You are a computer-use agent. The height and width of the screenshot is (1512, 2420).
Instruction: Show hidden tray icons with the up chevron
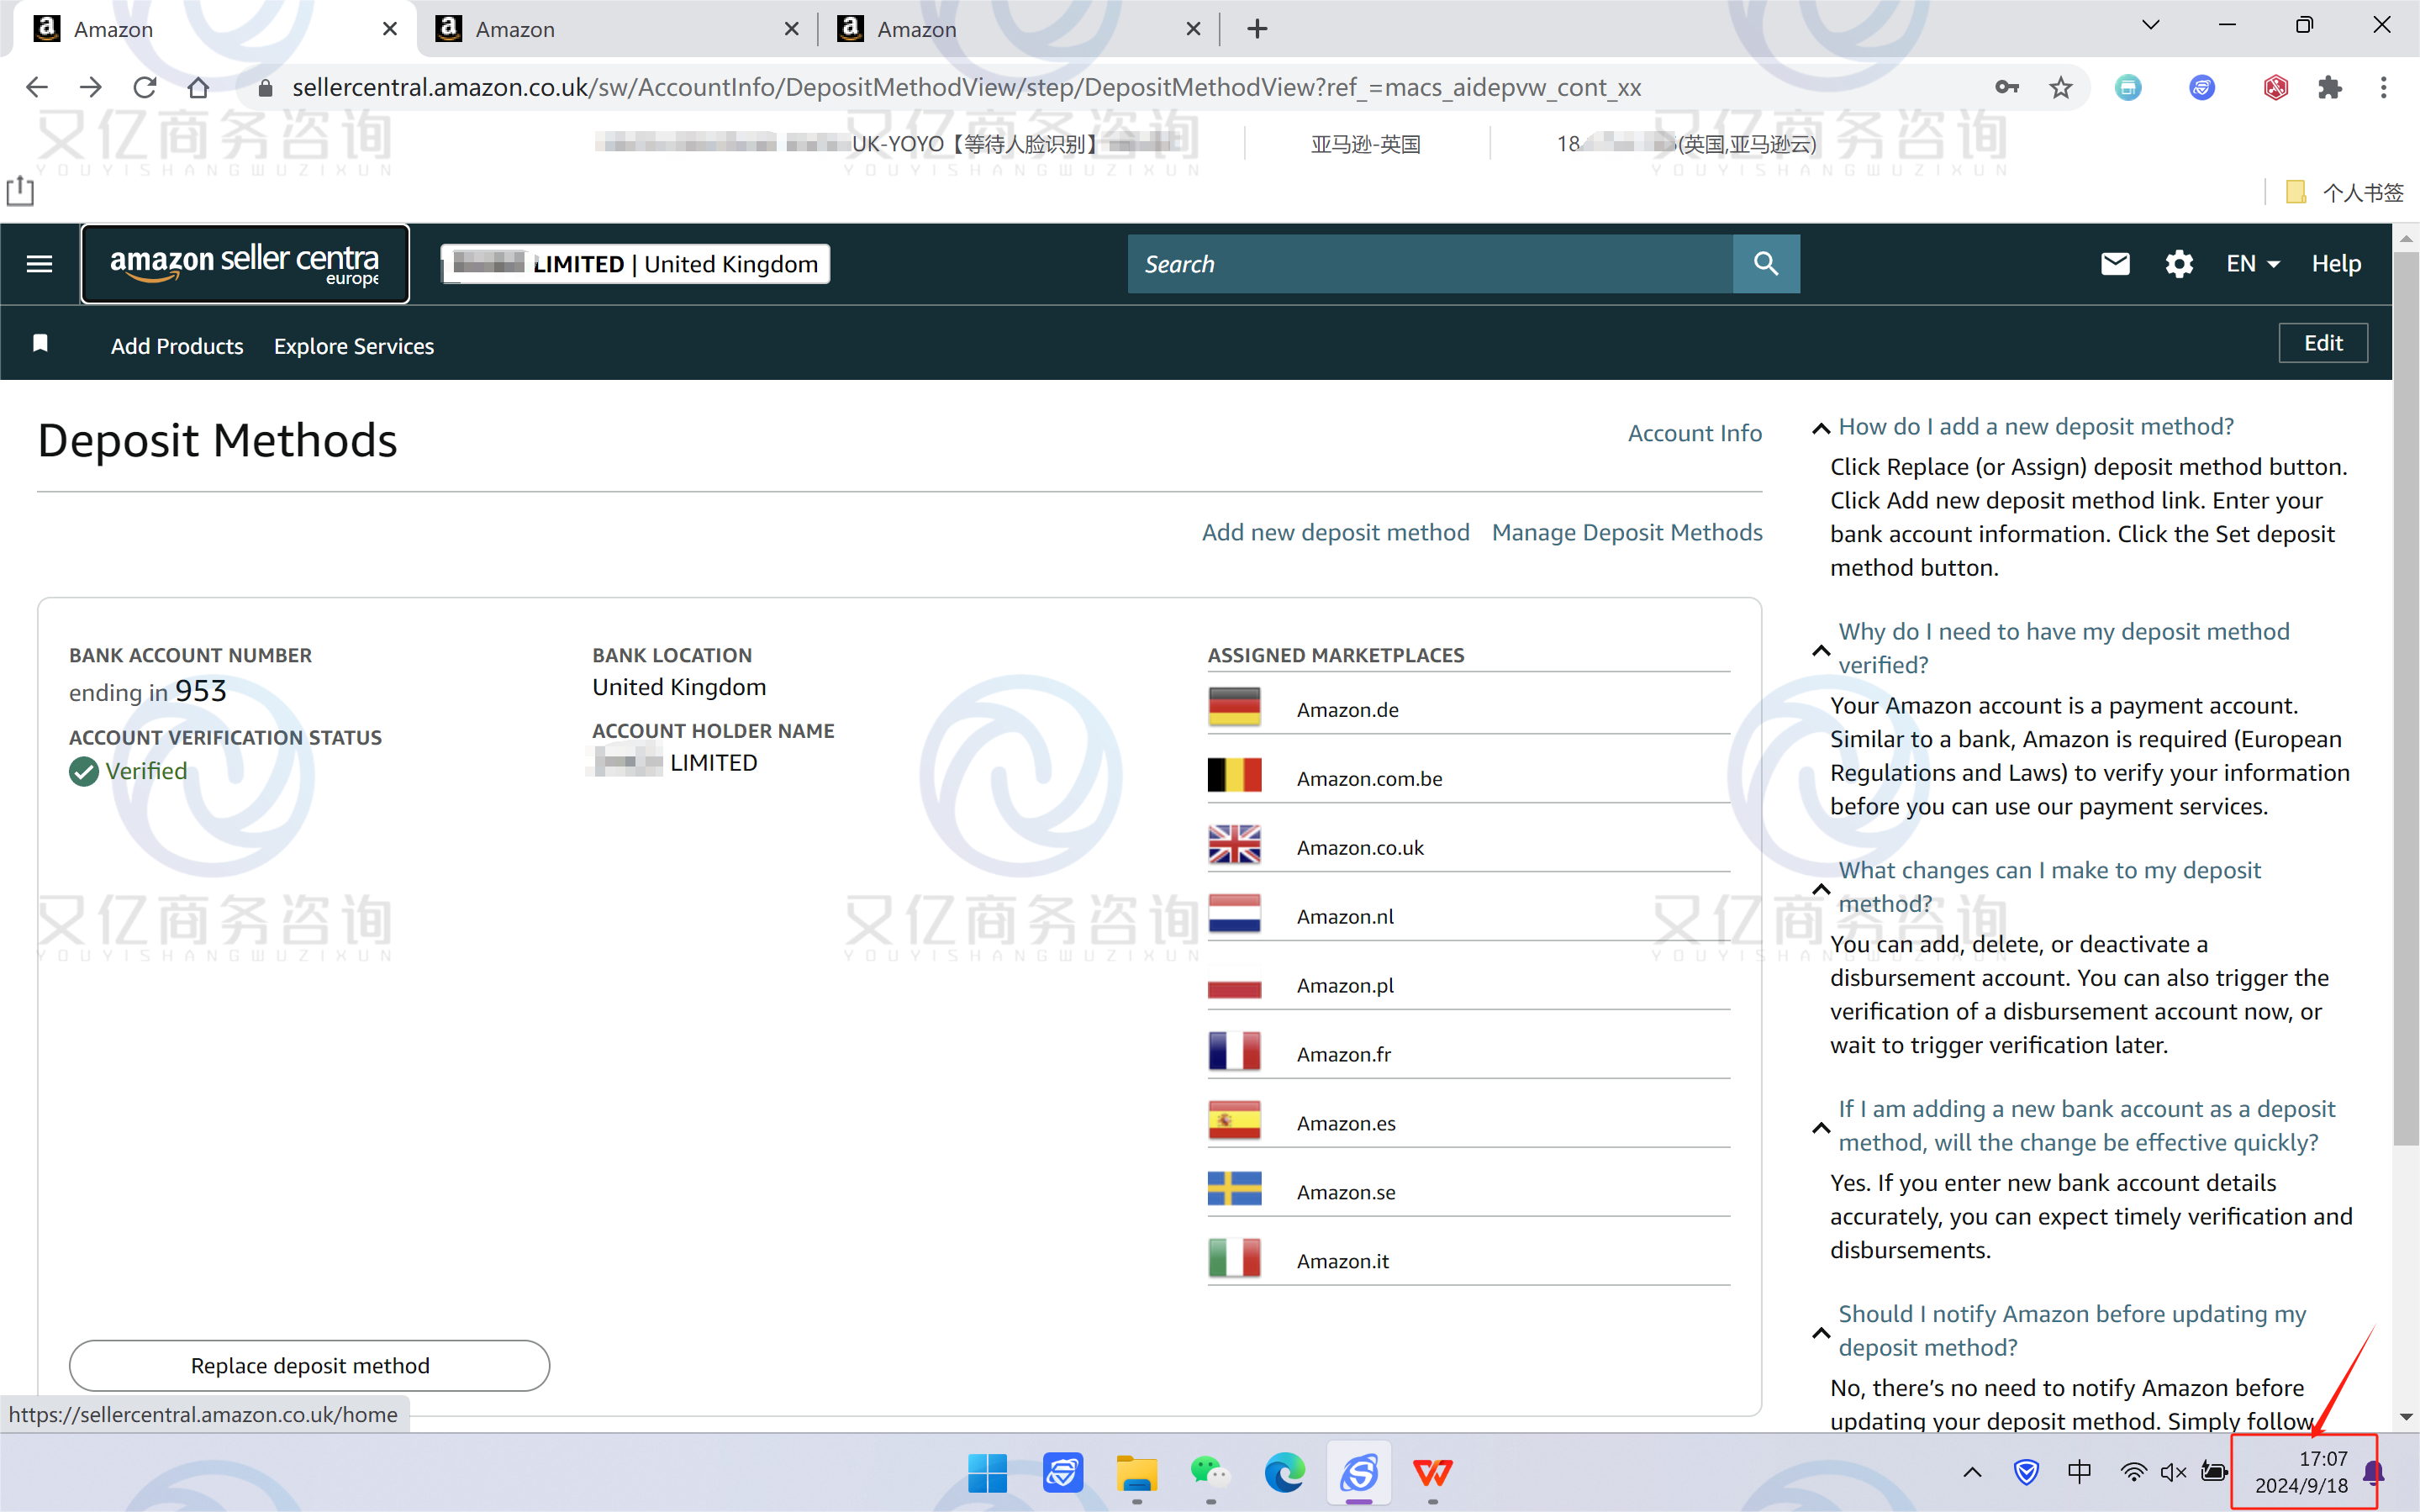[1972, 1472]
